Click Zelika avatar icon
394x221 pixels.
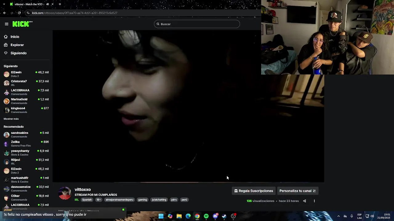click(x=6, y=144)
